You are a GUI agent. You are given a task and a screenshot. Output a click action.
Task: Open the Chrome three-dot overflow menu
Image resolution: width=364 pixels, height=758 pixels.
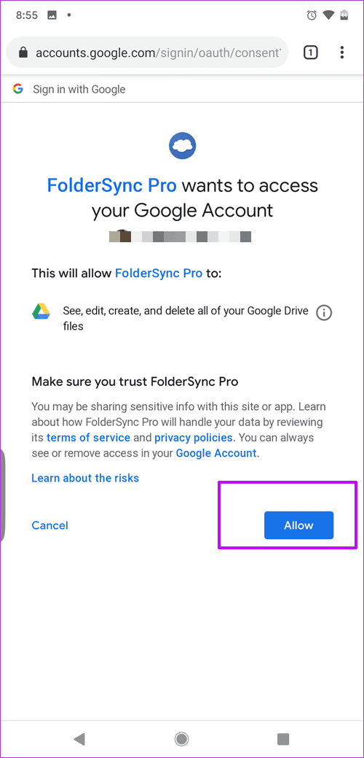coord(342,53)
